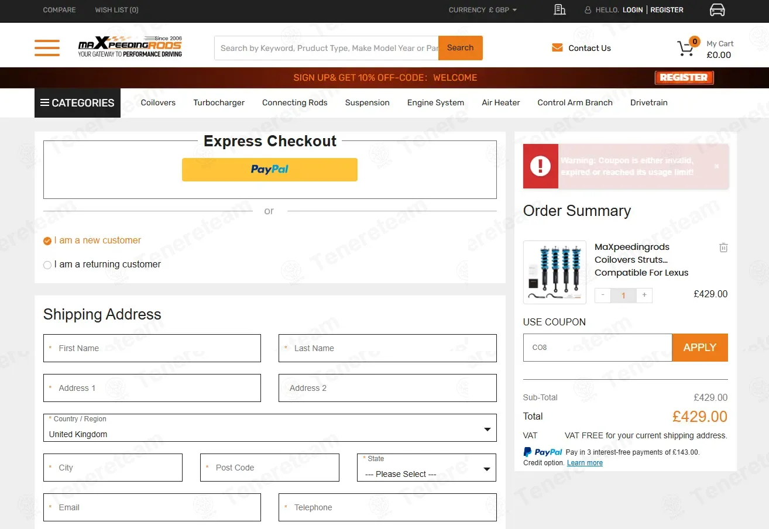Open the coilovers product thumbnail
This screenshot has width=769, height=529.
555,272
